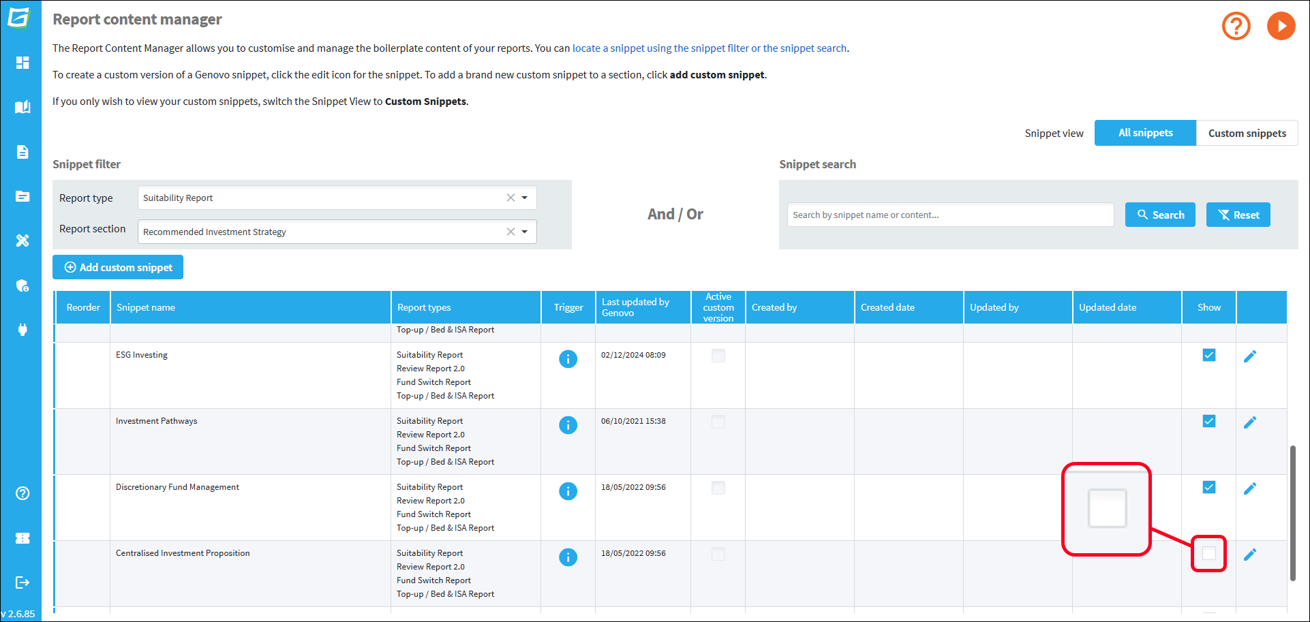Screen dimensions: 1310x622
Task: Edit the Investment Pathways snippet
Action: [x=1250, y=422]
